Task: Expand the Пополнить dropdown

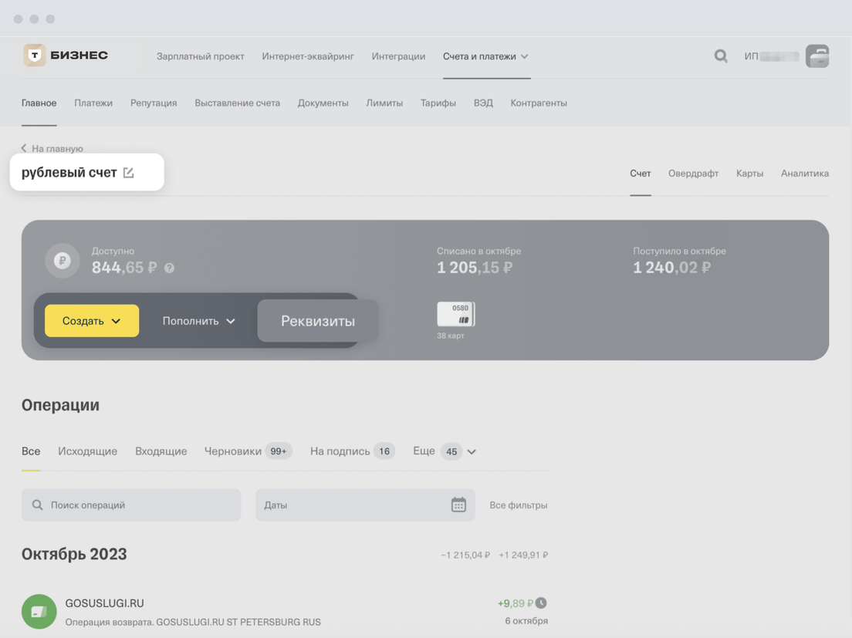Action: (198, 321)
